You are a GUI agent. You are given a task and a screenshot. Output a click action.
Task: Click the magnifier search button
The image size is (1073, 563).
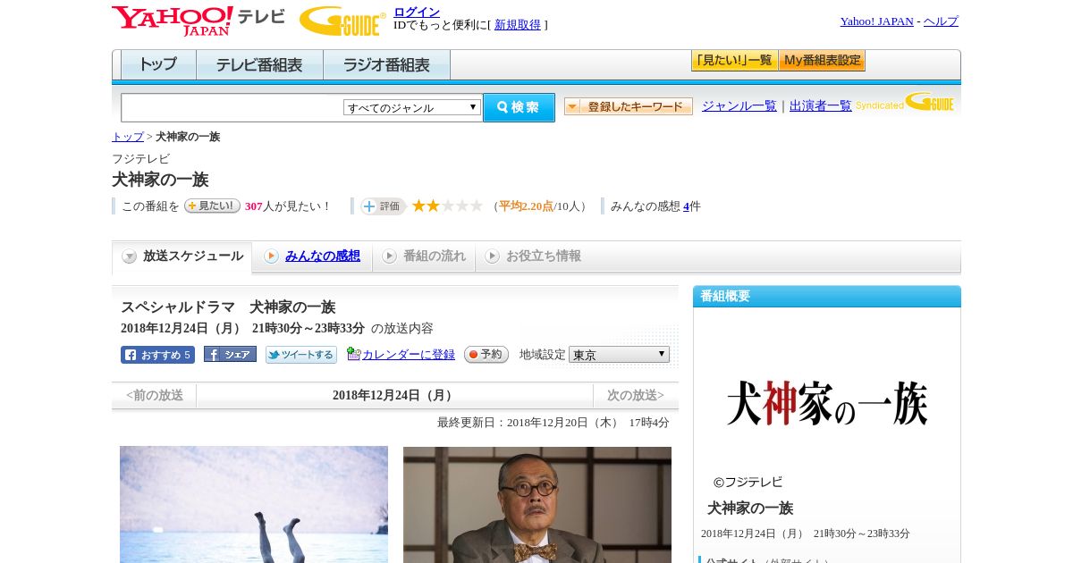pos(519,107)
